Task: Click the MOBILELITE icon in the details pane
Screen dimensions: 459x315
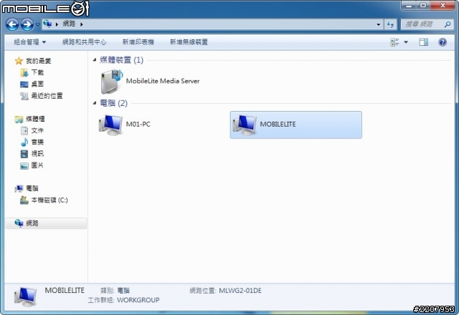Action: pyautogui.click(x=26, y=296)
